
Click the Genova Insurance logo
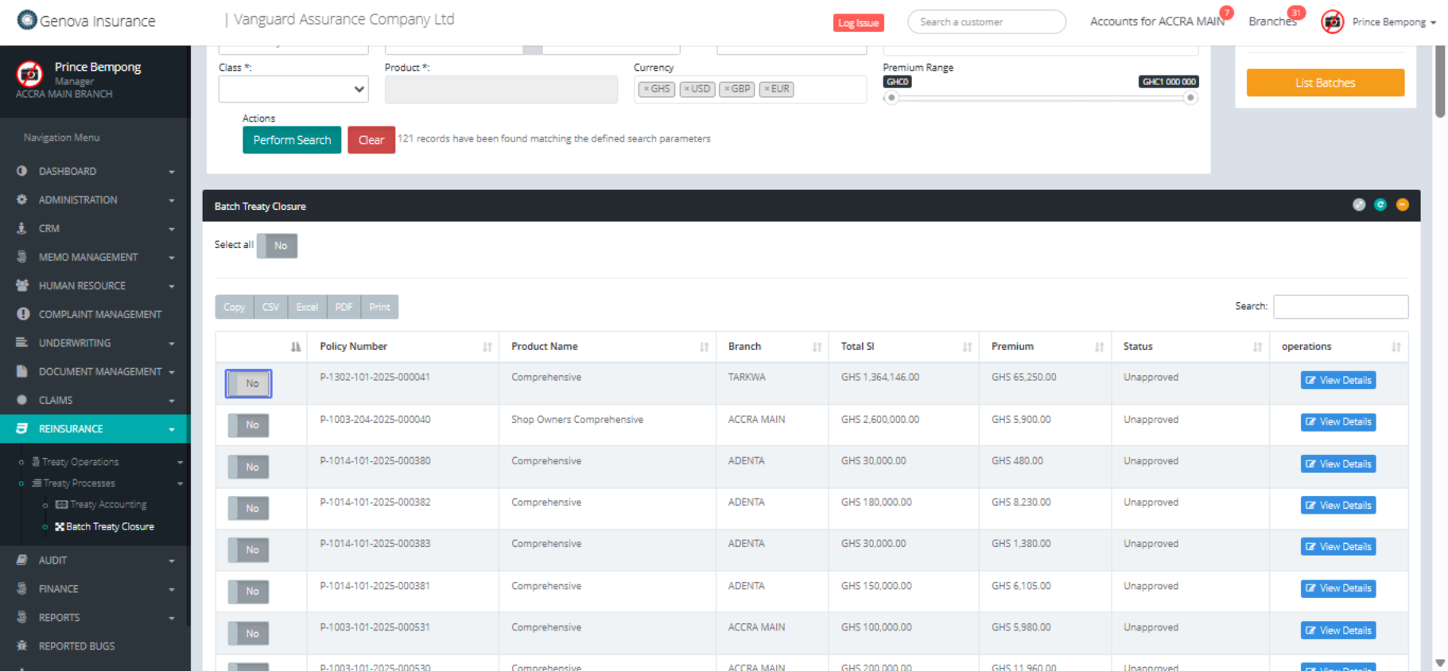click(x=27, y=20)
